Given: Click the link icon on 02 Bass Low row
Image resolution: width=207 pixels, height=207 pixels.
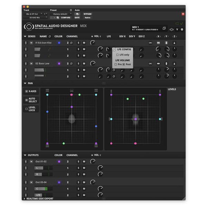Looking at the screenshot, I should click(x=150, y=63).
